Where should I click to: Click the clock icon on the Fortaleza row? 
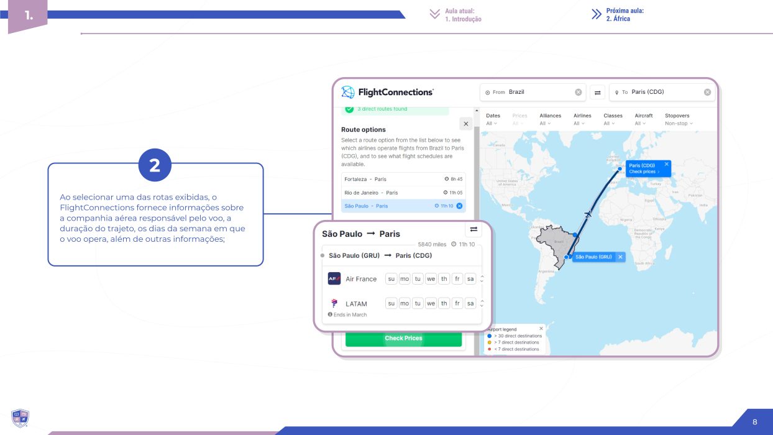(x=446, y=179)
